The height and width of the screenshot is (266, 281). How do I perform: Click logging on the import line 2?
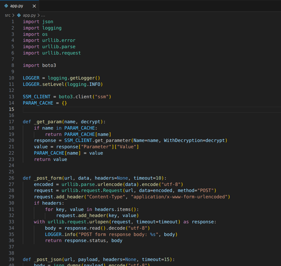[x=52, y=28]
